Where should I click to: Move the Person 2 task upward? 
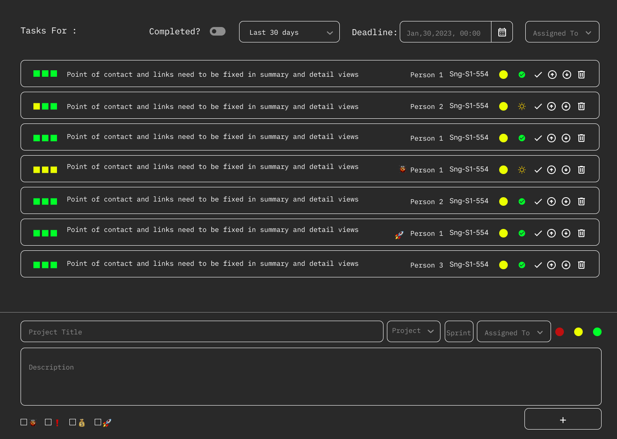552,106
